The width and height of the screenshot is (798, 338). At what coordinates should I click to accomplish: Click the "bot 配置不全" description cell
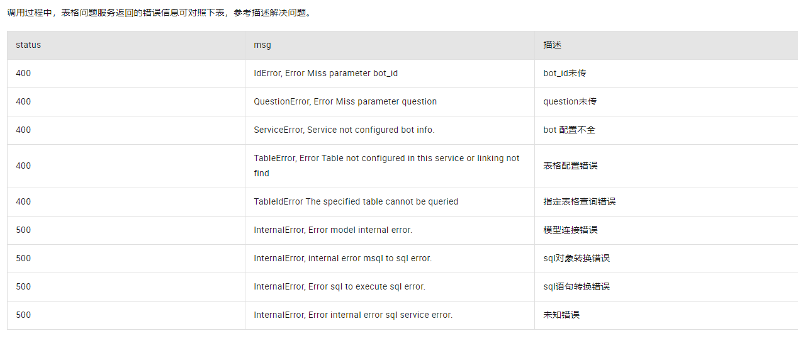[x=569, y=130]
